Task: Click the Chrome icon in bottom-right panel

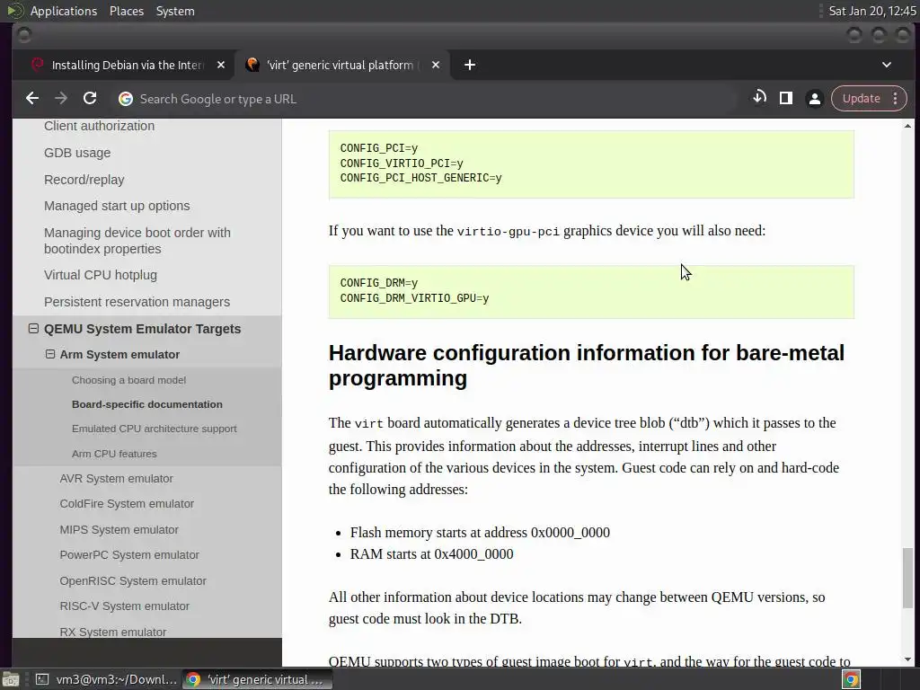Action: click(x=852, y=679)
